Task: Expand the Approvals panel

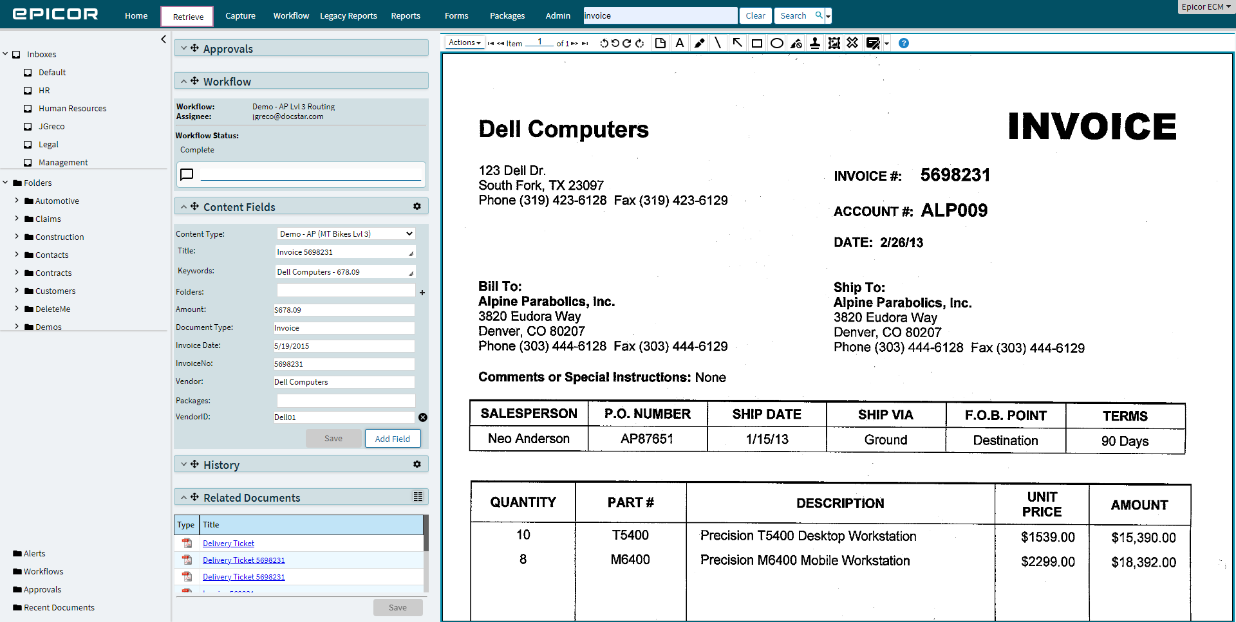Action: pyautogui.click(x=184, y=49)
